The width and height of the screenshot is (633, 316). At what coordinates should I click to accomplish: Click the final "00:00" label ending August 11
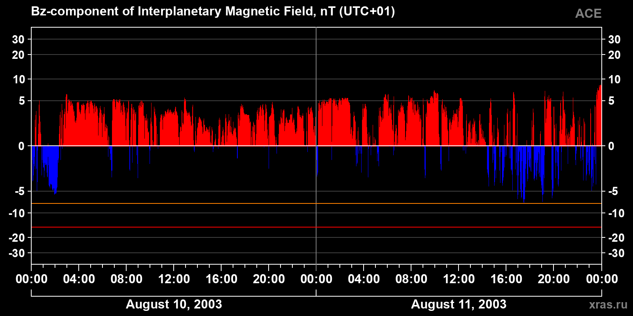point(602,279)
